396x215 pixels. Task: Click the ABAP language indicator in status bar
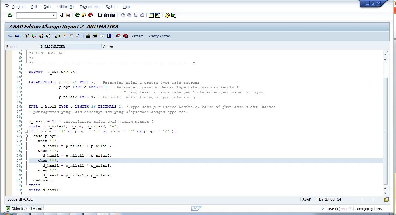[306, 199]
